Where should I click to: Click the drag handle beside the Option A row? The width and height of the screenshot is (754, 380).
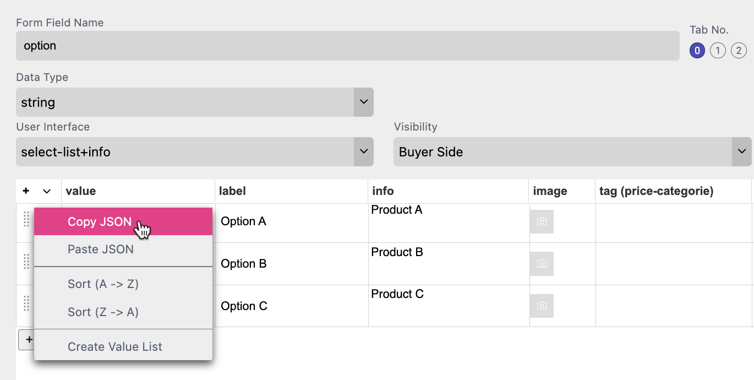26,221
